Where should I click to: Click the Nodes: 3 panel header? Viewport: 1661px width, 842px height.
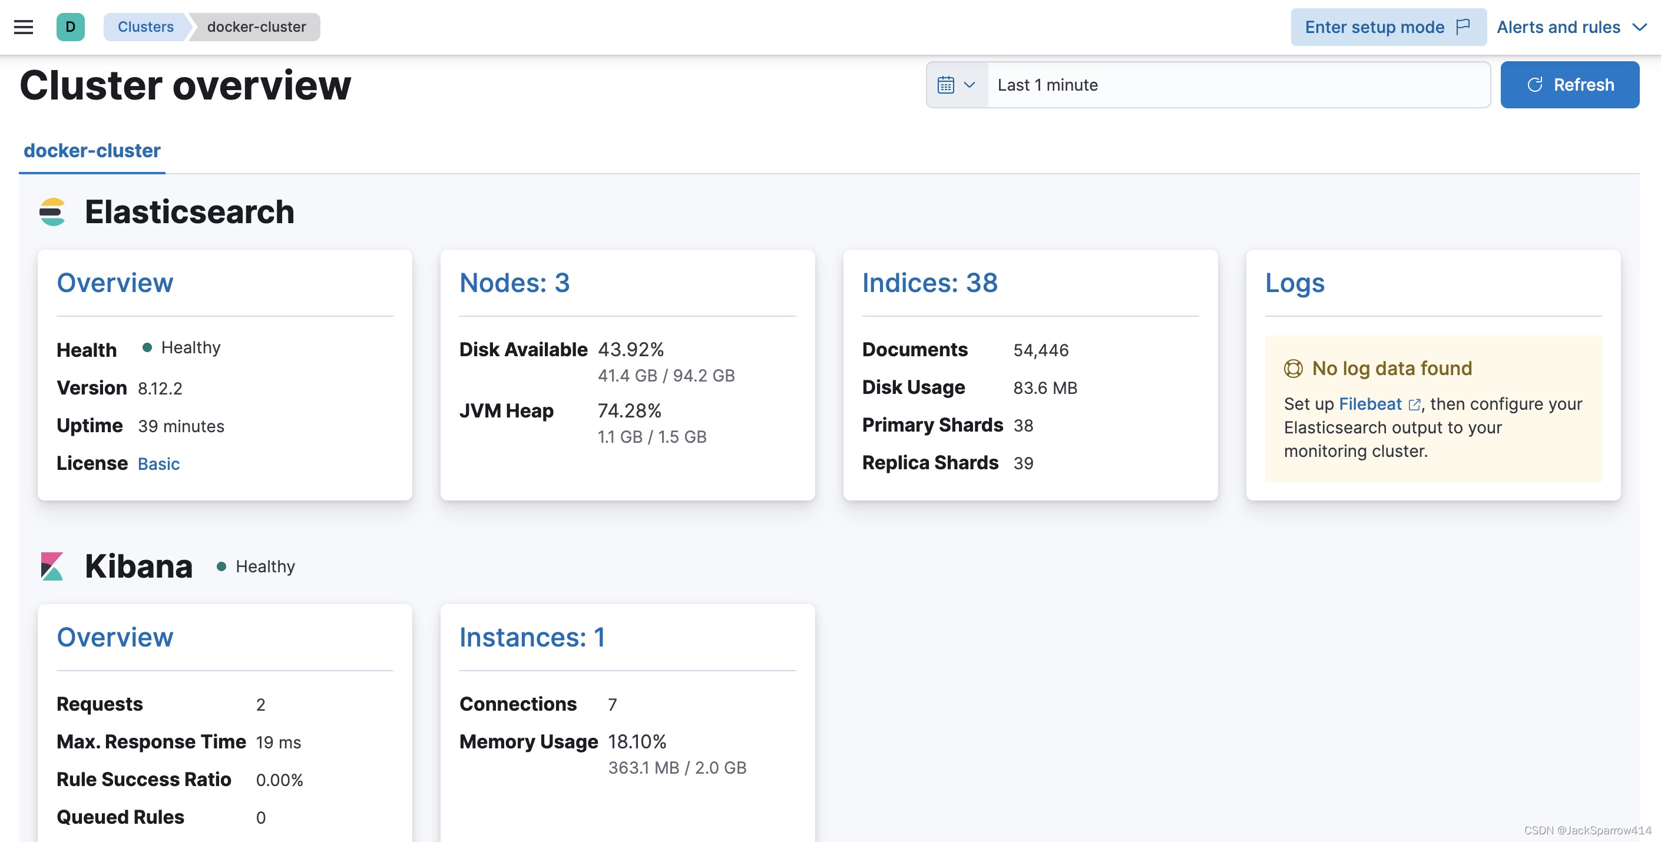(x=514, y=281)
